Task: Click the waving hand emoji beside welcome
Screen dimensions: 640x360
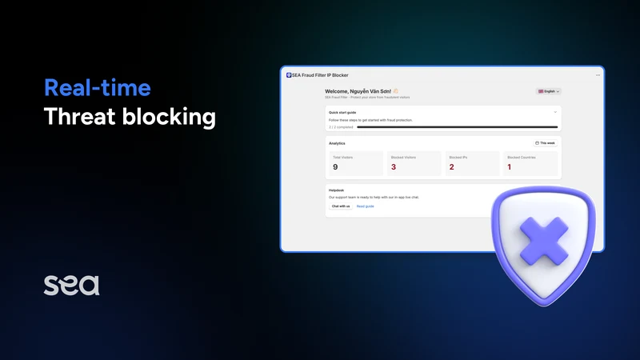Action: pyautogui.click(x=395, y=91)
